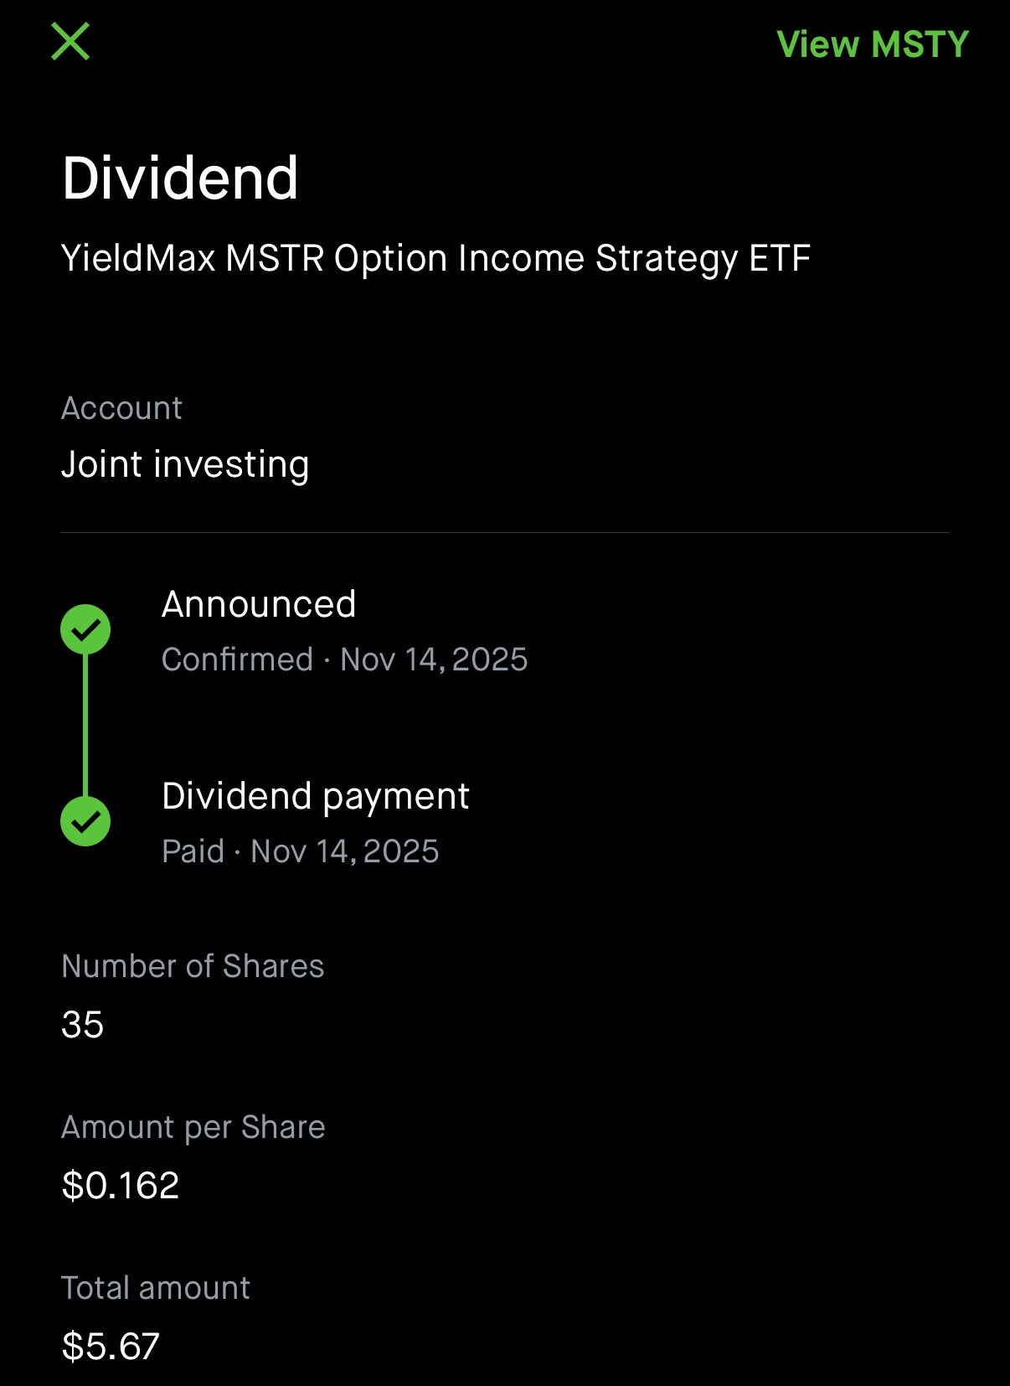Select the $5.67 total amount value
This screenshot has height=1386, width=1010.
click(111, 1347)
